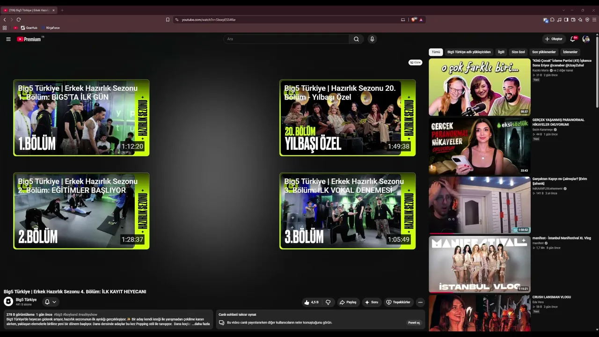The width and height of the screenshot is (599, 337).
Task: Open end-screen video 20. Bölüm Yılbaşı Özel
Action: click(347, 117)
